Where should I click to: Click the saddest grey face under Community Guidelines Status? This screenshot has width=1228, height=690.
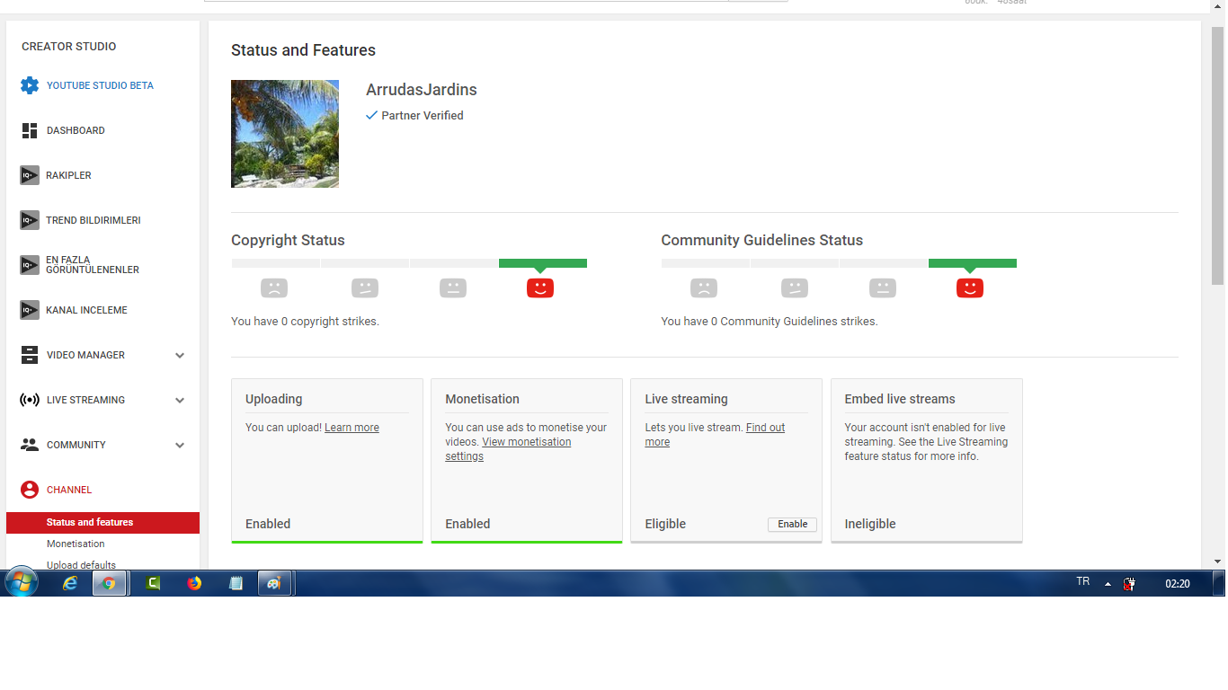[x=704, y=288]
